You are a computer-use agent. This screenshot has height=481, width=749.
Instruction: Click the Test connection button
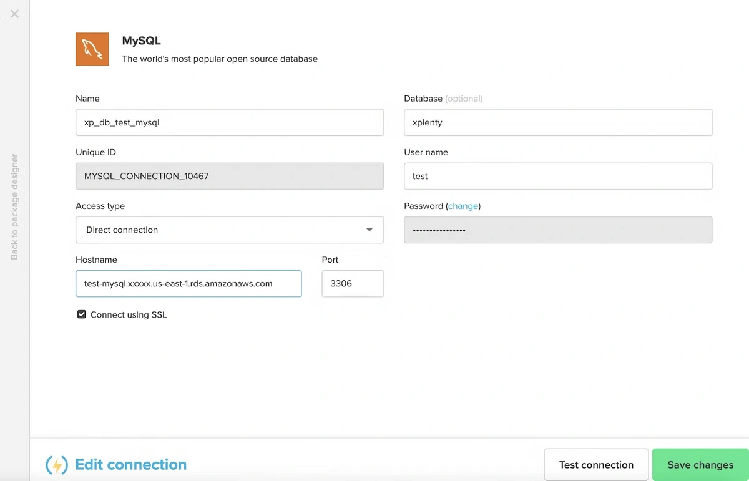596,465
